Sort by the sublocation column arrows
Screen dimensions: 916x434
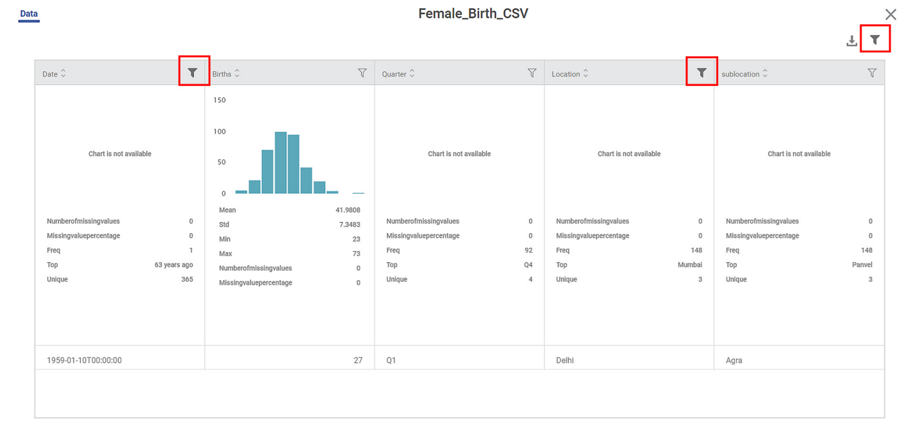pos(765,74)
